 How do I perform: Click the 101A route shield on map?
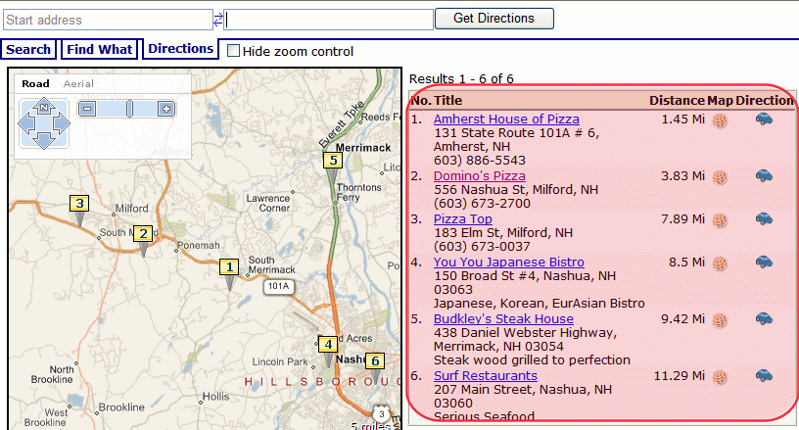(279, 286)
